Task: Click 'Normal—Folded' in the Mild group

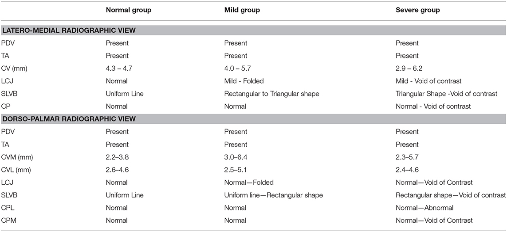Action: point(249,183)
